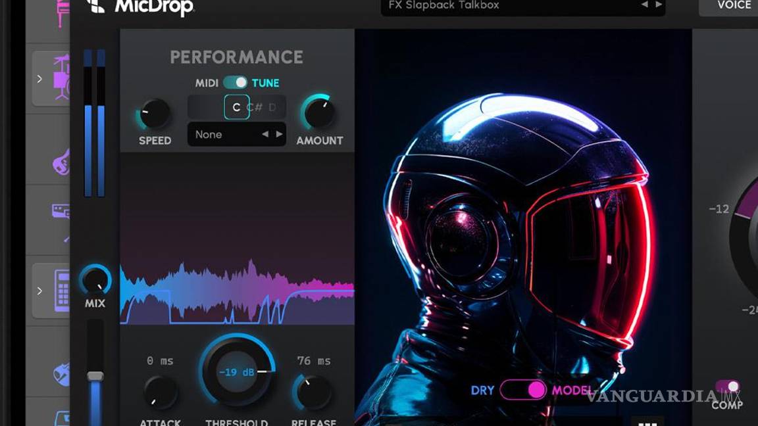Screen dimensions: 758x426
Task: Expand the drum machine track chevron
Action: coord(39,291)
